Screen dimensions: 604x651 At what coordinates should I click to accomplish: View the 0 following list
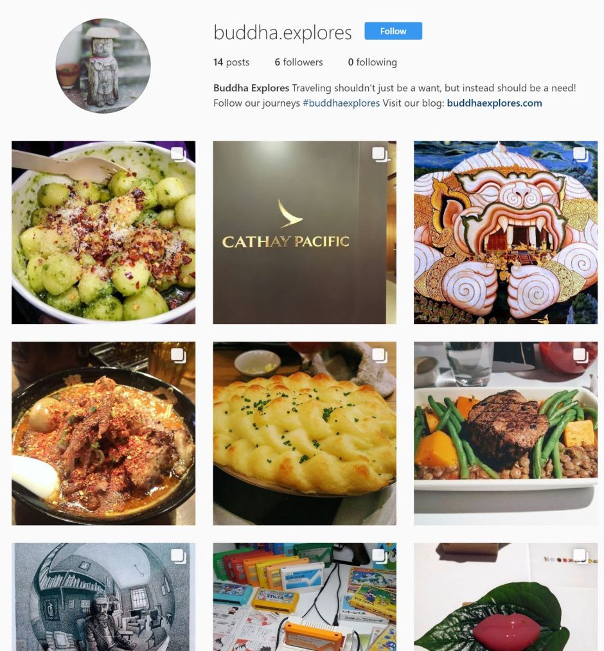[x=372, y=62]
